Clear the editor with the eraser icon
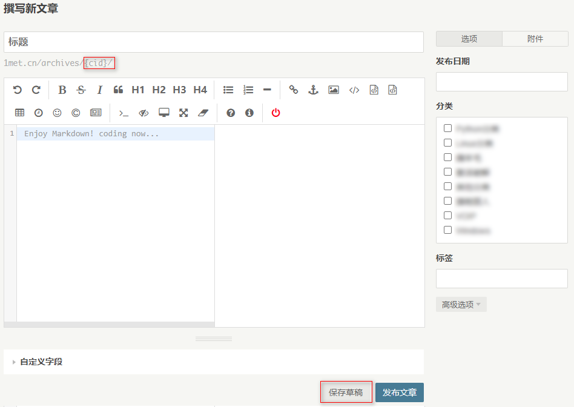 pos(203,113)
